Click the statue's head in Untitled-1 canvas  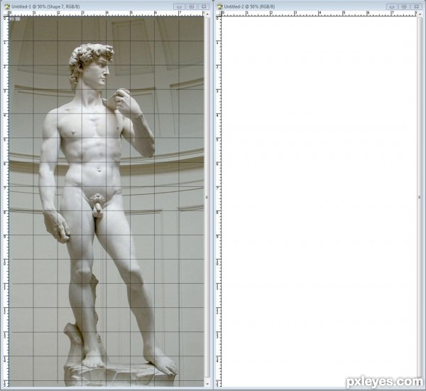pos(91,65)
